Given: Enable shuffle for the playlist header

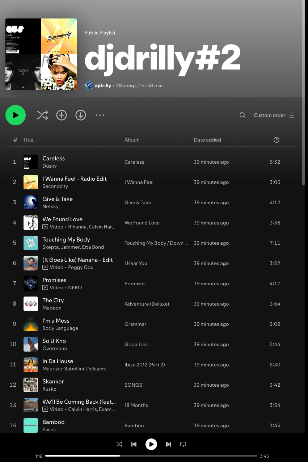Looking at the screenshot, I should [42, 115].
